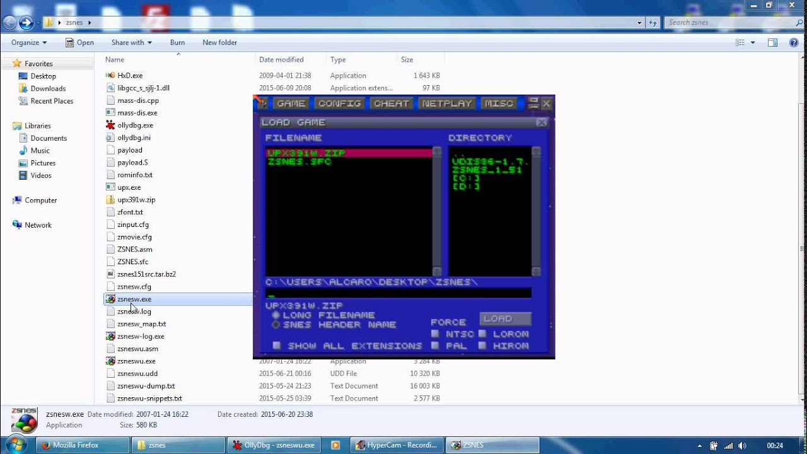Close the LOAD GAME dialog
Viewport: 807px width, 454px height.
point(542,122)
